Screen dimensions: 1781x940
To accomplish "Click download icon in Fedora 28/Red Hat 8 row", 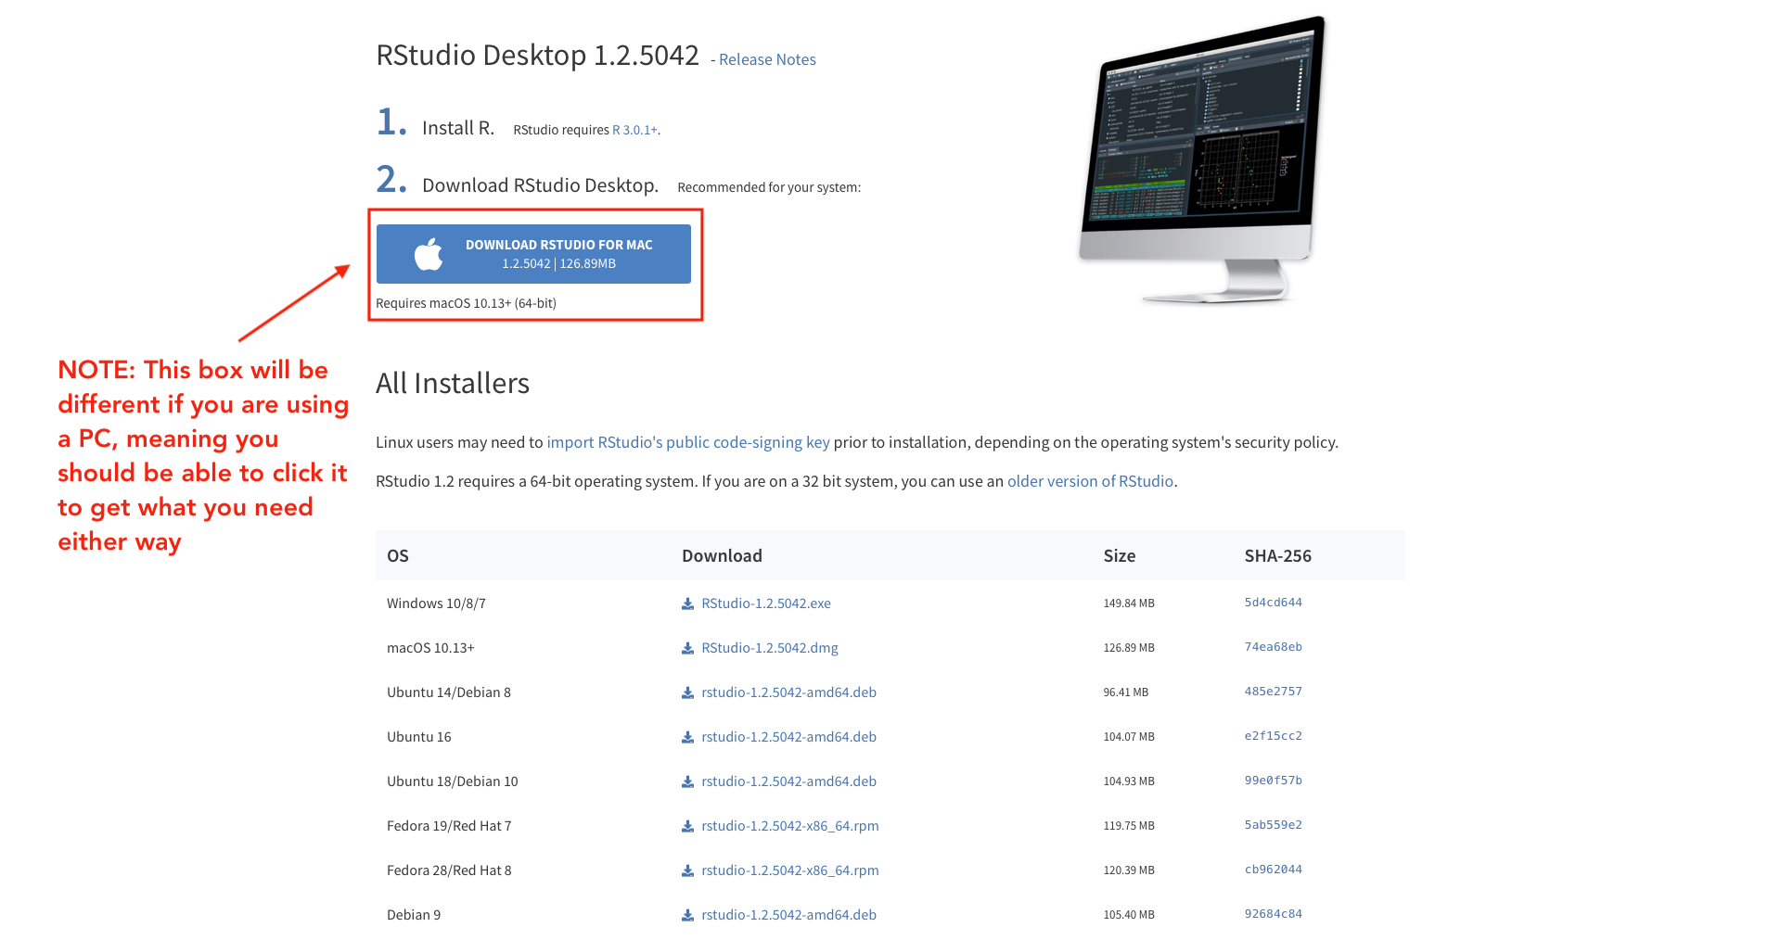I will (688, 870).
